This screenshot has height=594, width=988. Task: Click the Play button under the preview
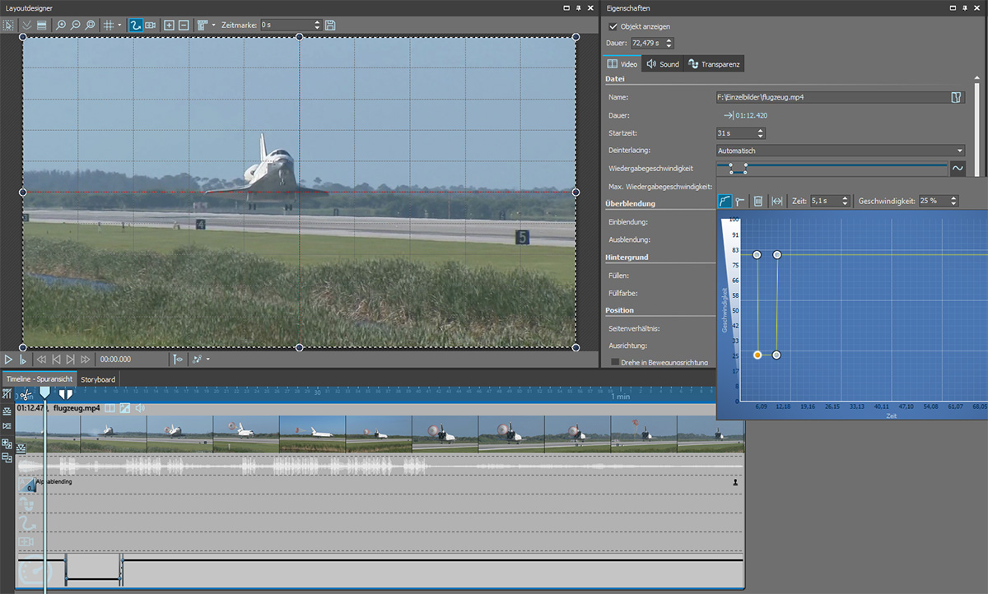pos(8,360)
